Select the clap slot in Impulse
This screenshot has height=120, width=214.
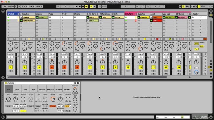[25, 89]
